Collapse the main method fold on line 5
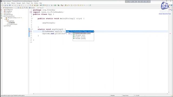Viewport: 173px width, 97px height. (x=32, y=19)
